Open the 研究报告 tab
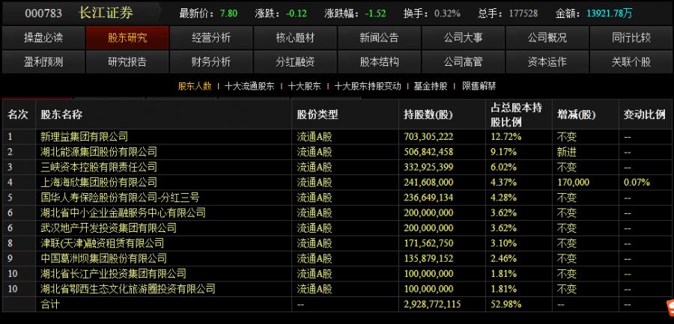This screenshot has width=674, height=324. [x=127, y=62]
